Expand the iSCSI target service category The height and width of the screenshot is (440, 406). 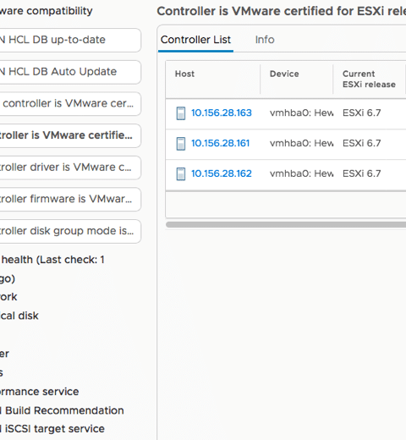(x=52, y=429)
